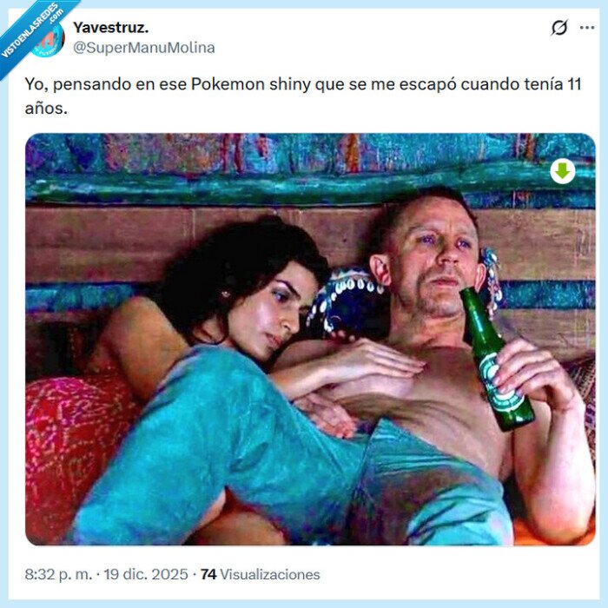Open the Grok slashed-circle icon
Image resolution: width=608 pixels, height=608 pixels.
559,28
